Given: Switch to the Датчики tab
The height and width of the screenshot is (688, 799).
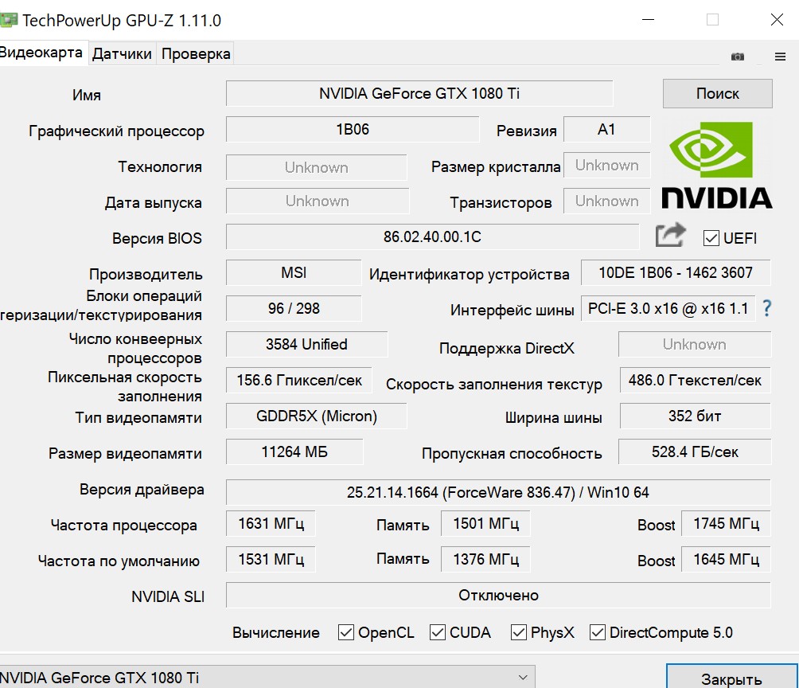Looking at the screenshot, I should [x=122, y=54].
